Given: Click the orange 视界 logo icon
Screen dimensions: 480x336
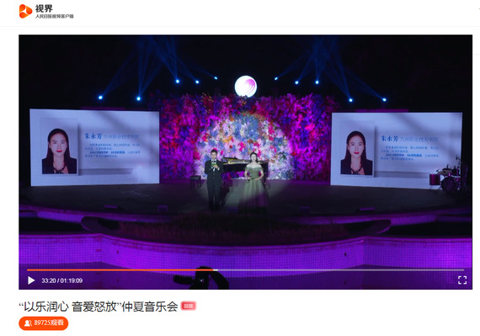Looking at the screenshot, I should (25, 11).
